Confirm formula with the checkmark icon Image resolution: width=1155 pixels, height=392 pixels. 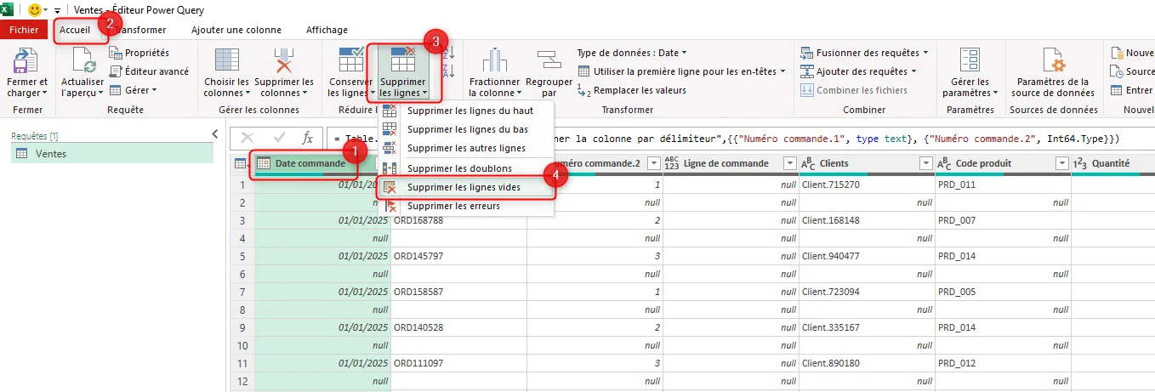(279, 138)
